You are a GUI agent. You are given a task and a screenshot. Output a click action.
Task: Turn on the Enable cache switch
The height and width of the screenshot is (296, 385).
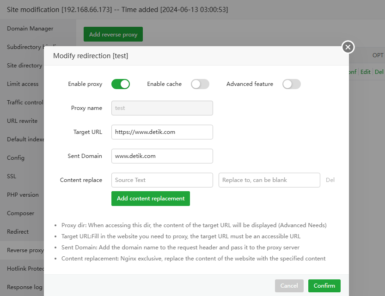point(200,84)
